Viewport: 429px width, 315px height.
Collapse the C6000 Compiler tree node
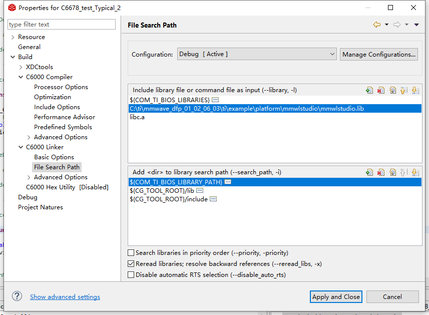[x=21, y=77]
